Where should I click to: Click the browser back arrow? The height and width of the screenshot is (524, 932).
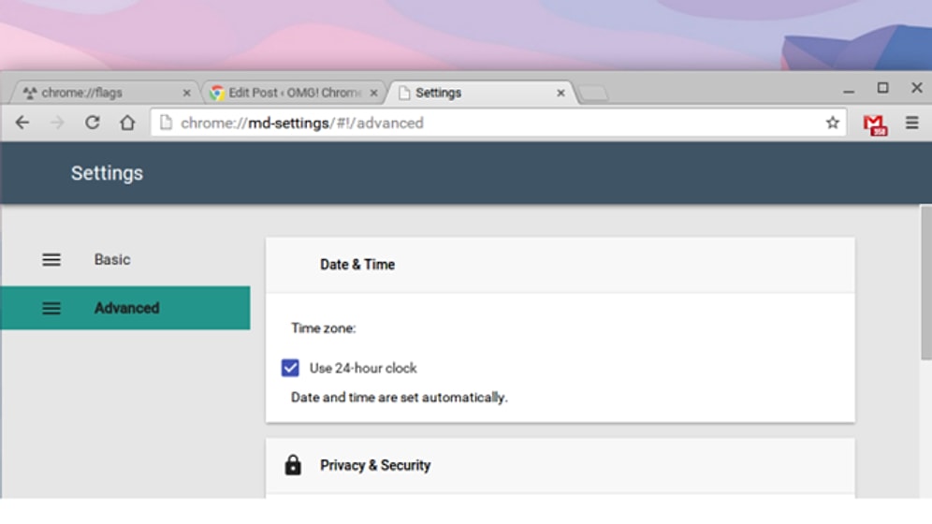coord(22,123)
